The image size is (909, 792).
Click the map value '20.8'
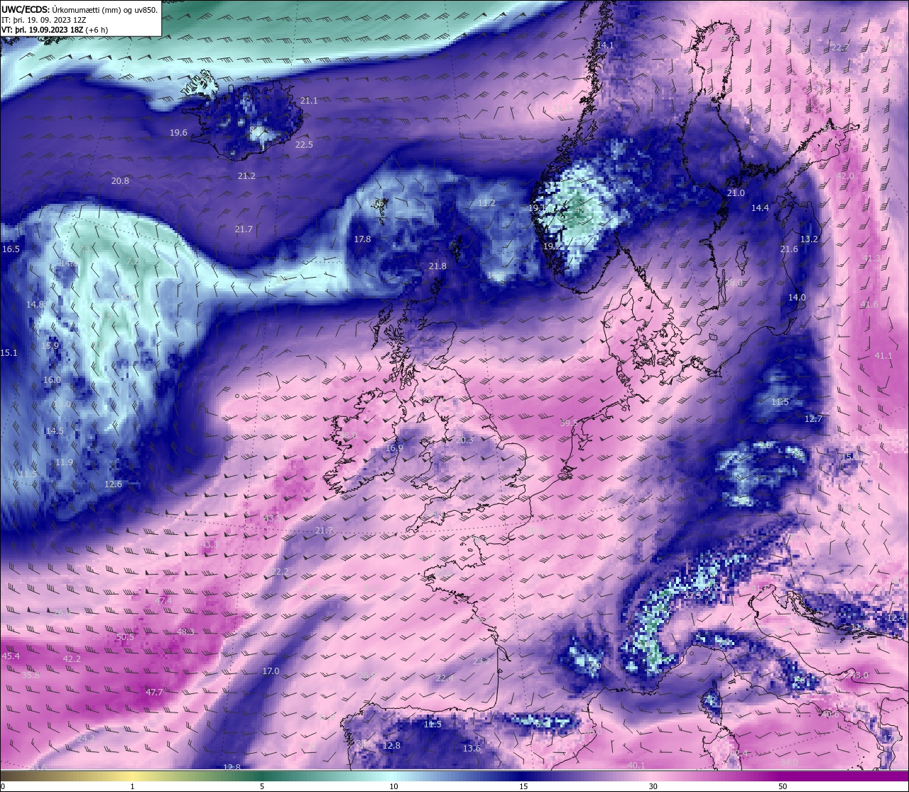(x=120, y=181)
